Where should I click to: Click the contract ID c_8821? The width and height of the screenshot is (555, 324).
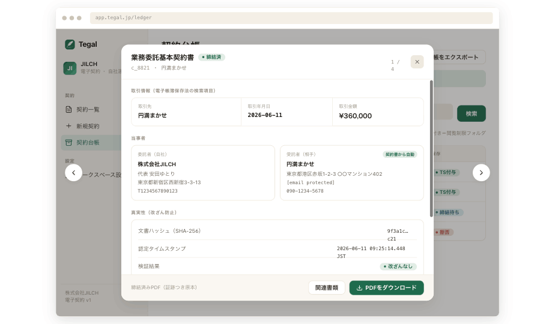pyautogui.click(x=140, y=68)
